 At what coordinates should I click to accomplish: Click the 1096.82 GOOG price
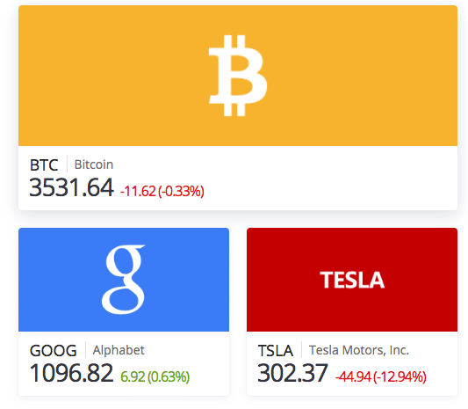coord(71,373)
